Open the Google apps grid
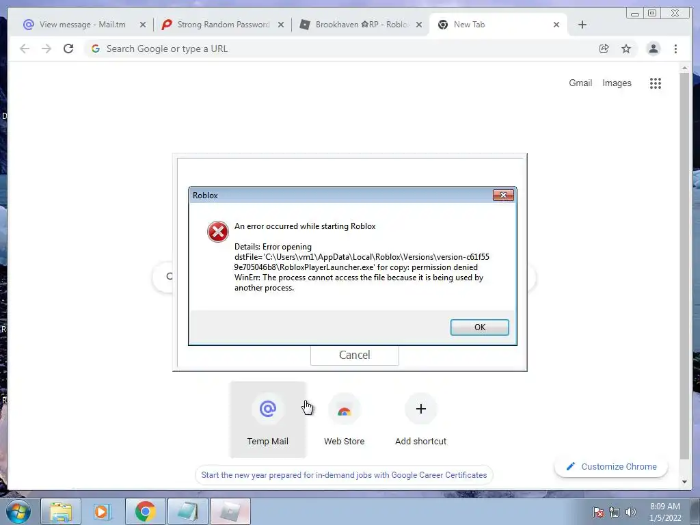700x525 pixels. (656, 83)
